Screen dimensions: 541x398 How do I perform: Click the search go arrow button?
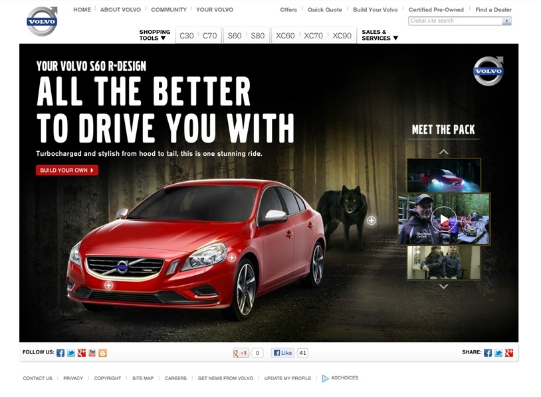pyautogui.click(x=506, y=21)
